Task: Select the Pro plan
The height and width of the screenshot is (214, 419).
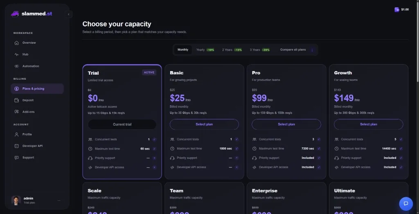Action: coord(286,124)
